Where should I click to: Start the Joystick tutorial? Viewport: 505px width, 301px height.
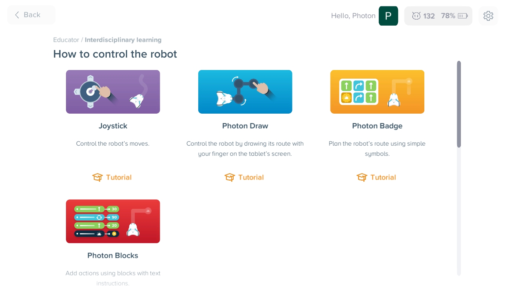tap(112, 177)
